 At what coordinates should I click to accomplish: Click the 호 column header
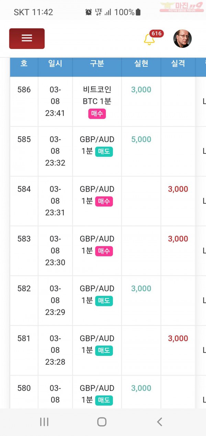pos(24,64)
